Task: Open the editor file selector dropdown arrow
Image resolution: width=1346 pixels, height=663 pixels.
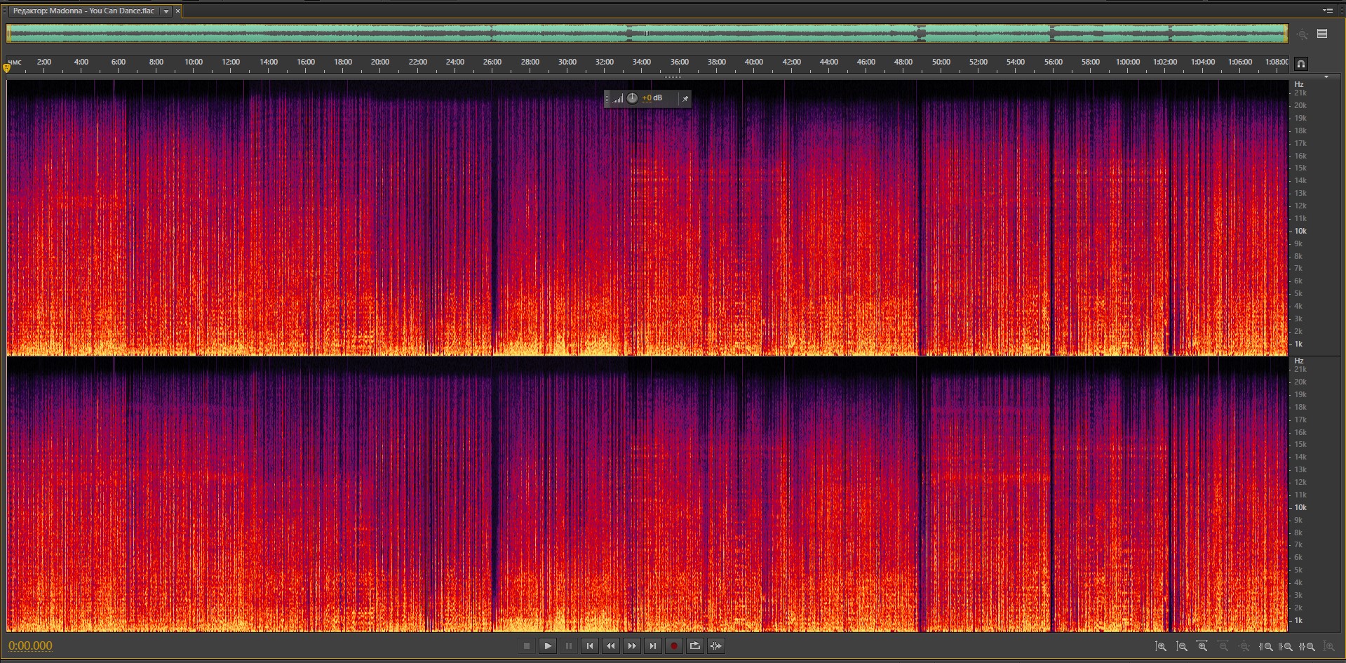Action: [x=166, y=11]
